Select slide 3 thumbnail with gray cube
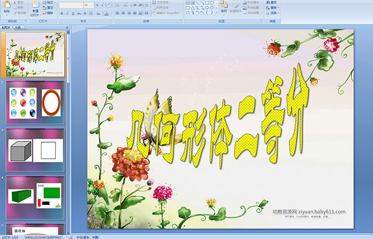 click(x=35, y=151)
